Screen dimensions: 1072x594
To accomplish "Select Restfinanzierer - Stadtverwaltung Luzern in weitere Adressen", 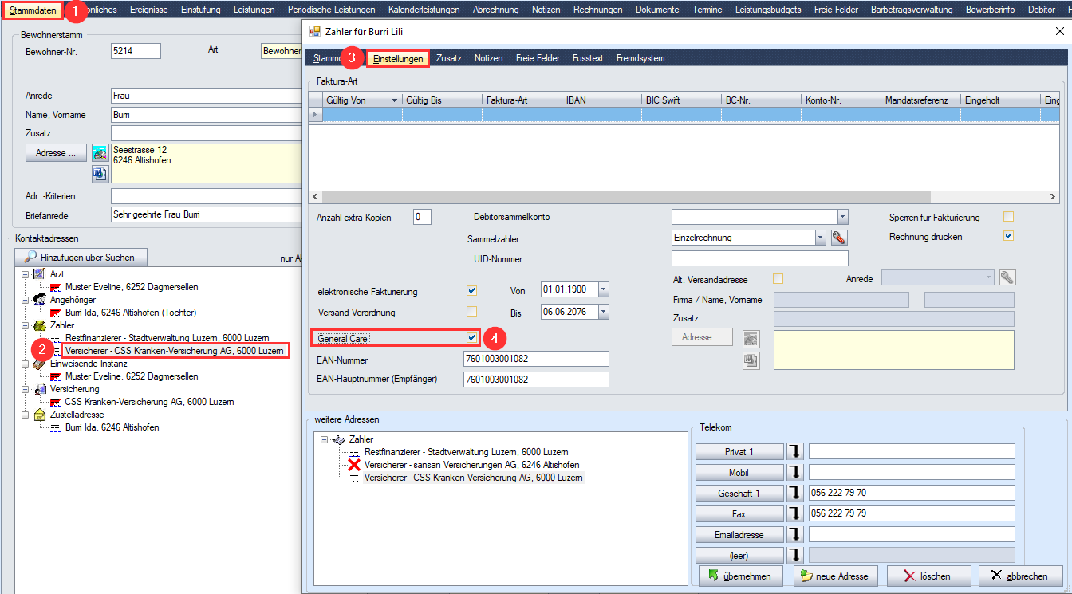I will [x=466, y=452].
